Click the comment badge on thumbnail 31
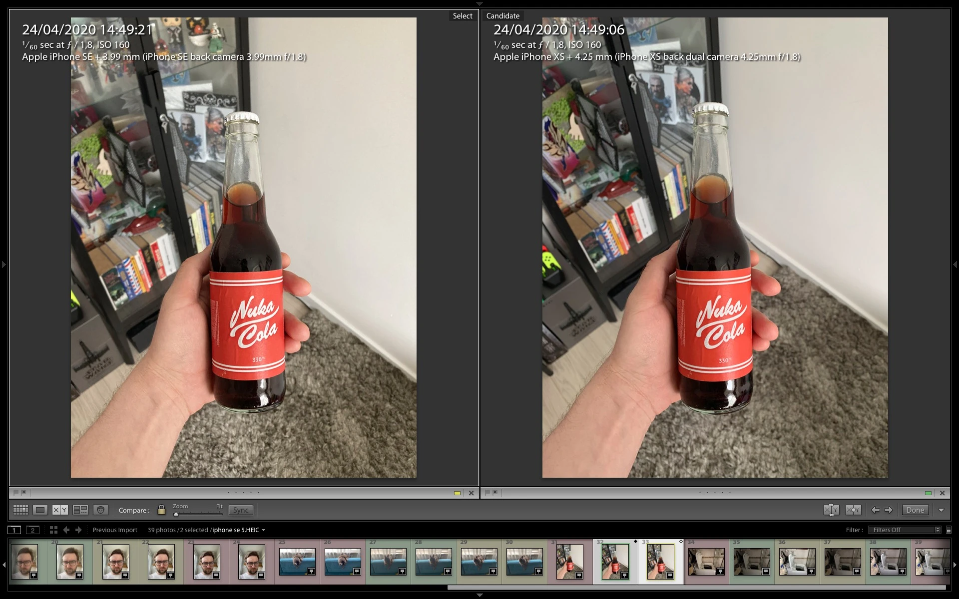Viewport: 959px width, 599px height. [579, 576]
